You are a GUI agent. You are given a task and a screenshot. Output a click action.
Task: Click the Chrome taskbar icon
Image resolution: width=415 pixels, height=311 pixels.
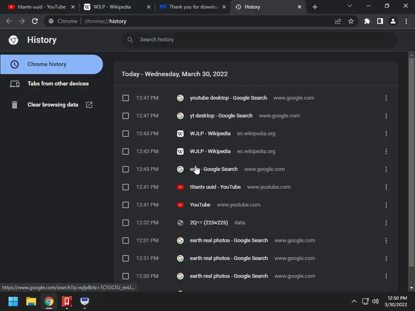click(x=49, y=301)
